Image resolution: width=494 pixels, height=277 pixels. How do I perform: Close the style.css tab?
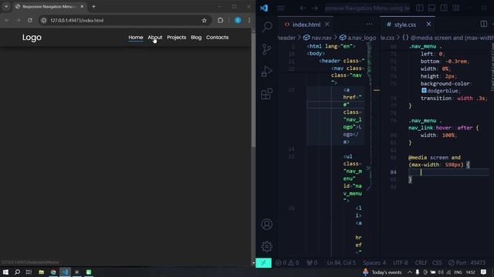tap(428, 24)
